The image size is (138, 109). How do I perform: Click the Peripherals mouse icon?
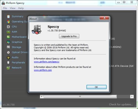click(8, 63)
